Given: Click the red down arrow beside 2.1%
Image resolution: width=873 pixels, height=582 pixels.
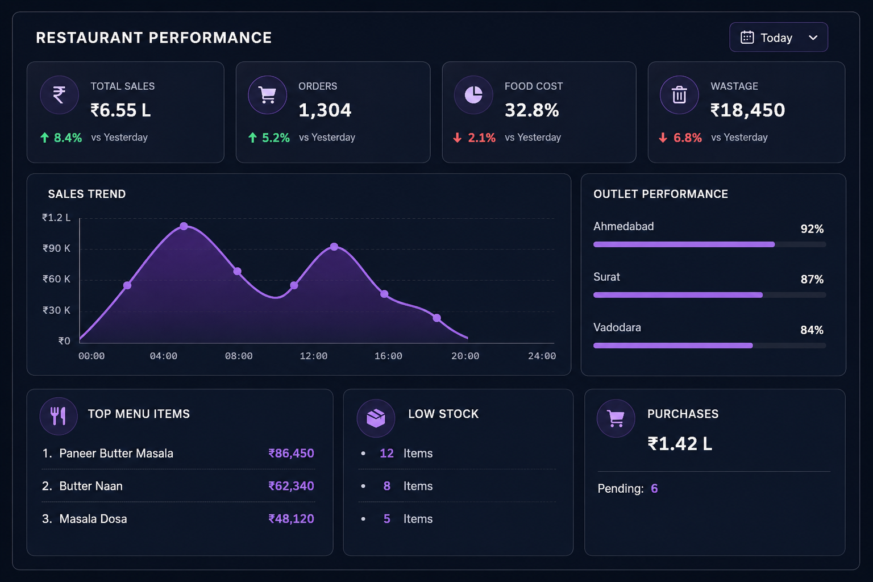Looking at the screenshot, I should 457,138.
